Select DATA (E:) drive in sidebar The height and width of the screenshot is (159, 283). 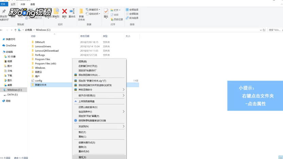[11, 95]
